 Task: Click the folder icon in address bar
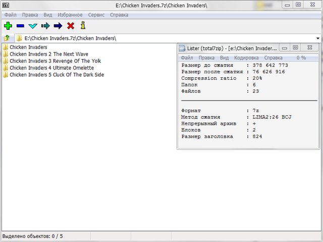(x=19, y=38)
